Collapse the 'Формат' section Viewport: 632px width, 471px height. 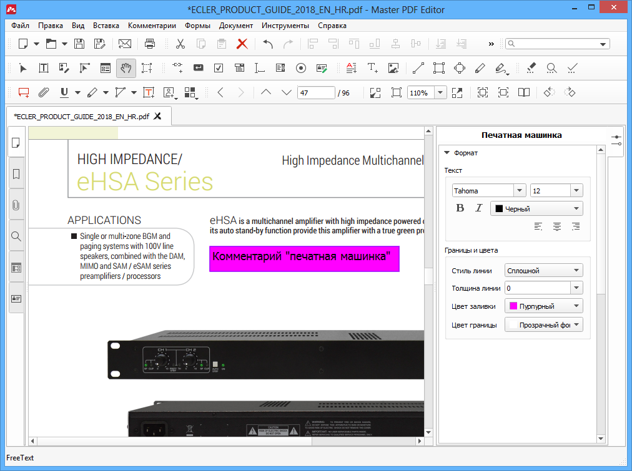(447, 153)
